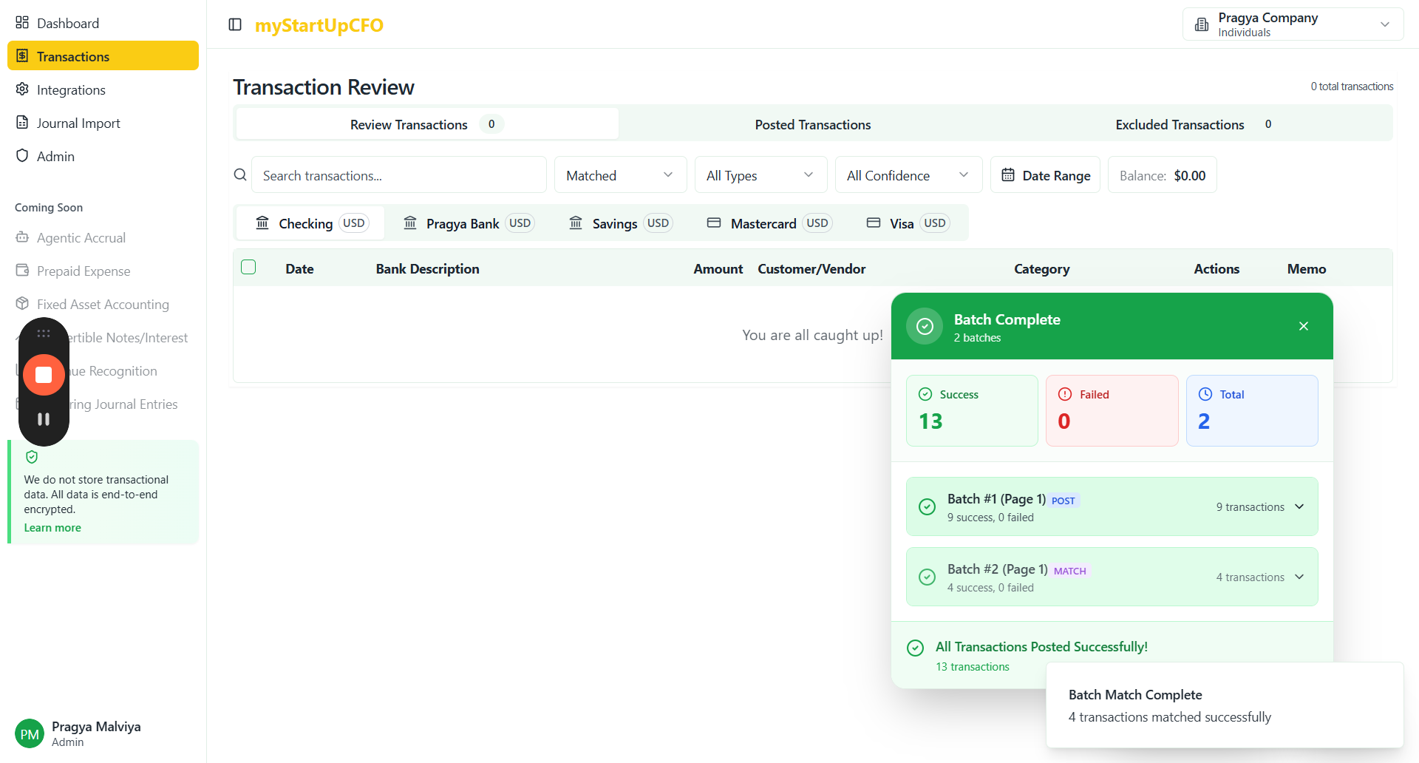Switch to Excluded Transactions tab

coord(1180,124)
